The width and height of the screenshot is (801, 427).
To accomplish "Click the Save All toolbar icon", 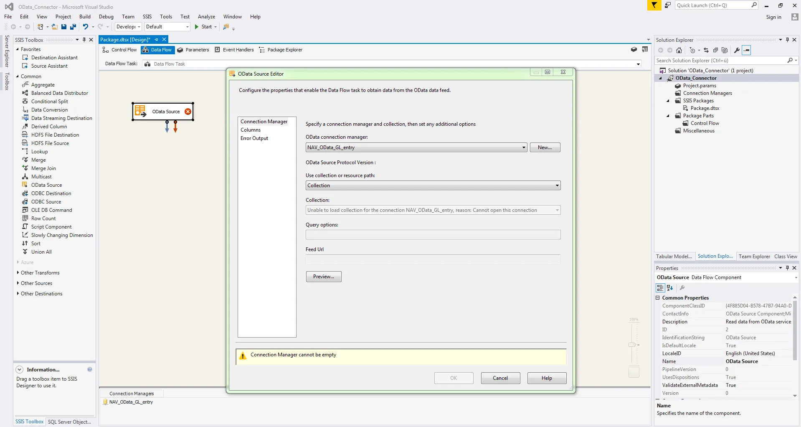I will click(x=73, y=27).
